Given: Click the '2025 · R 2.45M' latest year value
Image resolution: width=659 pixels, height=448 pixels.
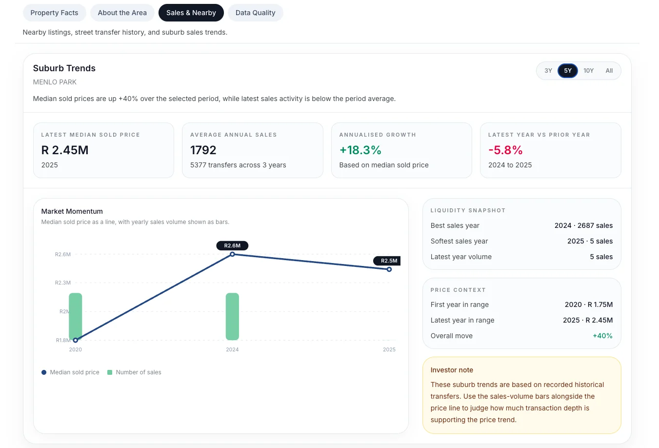Looking at the screenshot, I should click(x=588, y=320).
